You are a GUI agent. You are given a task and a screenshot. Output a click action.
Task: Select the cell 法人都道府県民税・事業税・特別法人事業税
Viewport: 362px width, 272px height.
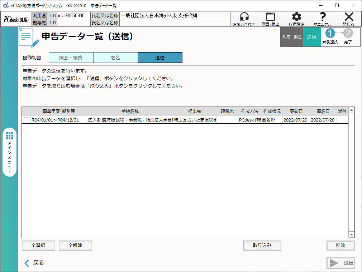[130, 120]
